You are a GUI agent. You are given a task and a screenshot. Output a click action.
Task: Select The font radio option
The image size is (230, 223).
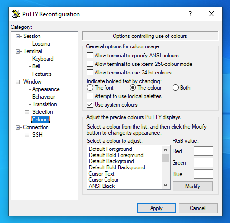[90, 88]
